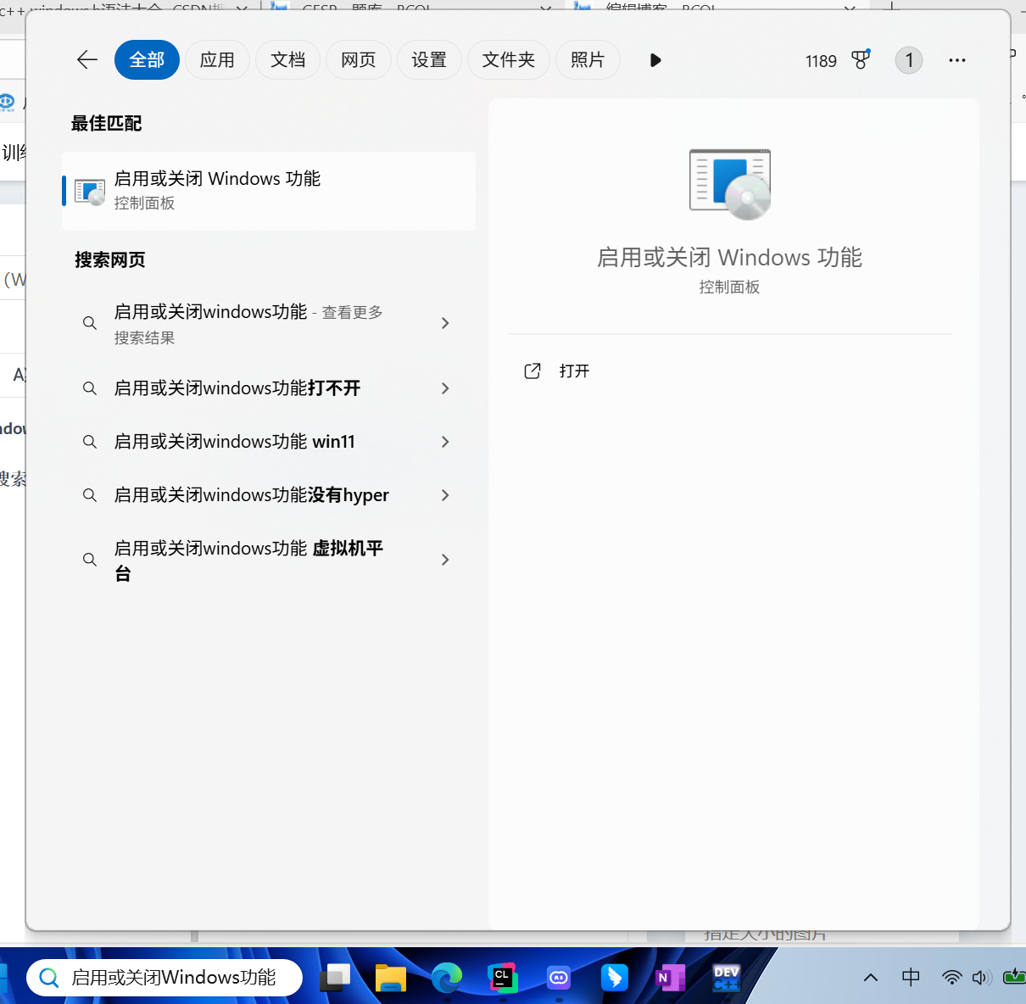The width and height of the screenshot is (1026, 1004).
Task: Open OneNote from the taskbar
Action: (670, 978)
